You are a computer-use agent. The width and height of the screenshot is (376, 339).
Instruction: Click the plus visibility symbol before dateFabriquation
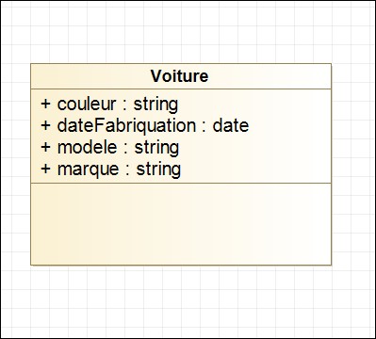45,126
